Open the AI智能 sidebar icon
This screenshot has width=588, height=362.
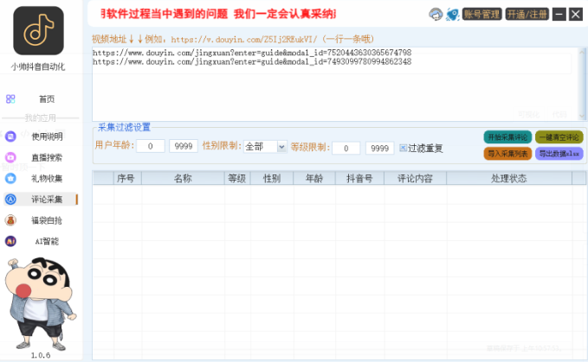10,241
